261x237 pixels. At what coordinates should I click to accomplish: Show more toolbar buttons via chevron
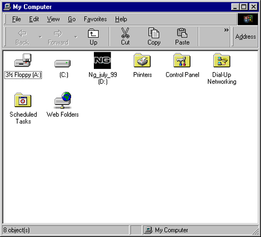(226, 30)
